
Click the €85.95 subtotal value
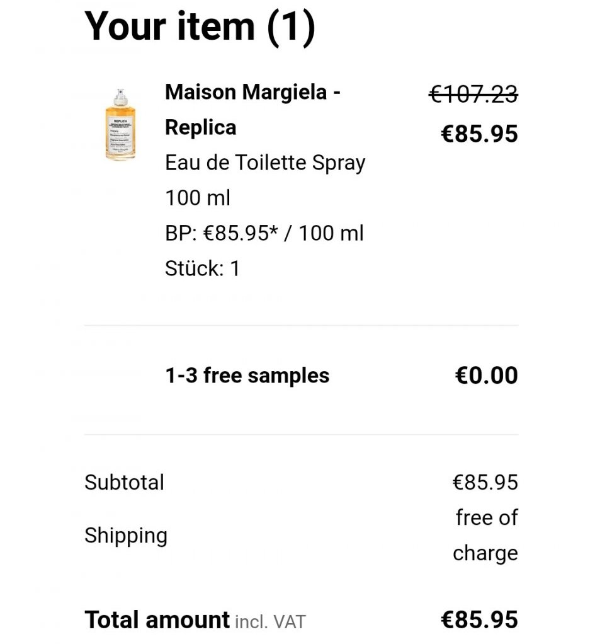[x=485, y=483]
